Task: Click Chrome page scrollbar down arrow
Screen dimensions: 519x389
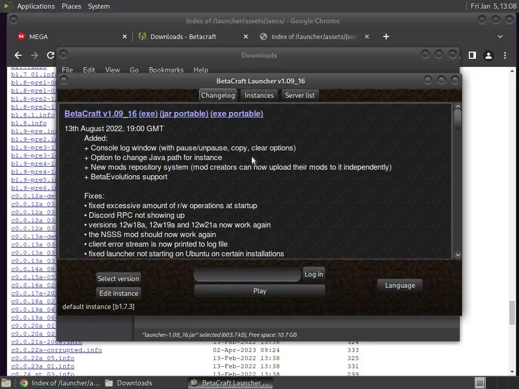Action: click(512, 372)
